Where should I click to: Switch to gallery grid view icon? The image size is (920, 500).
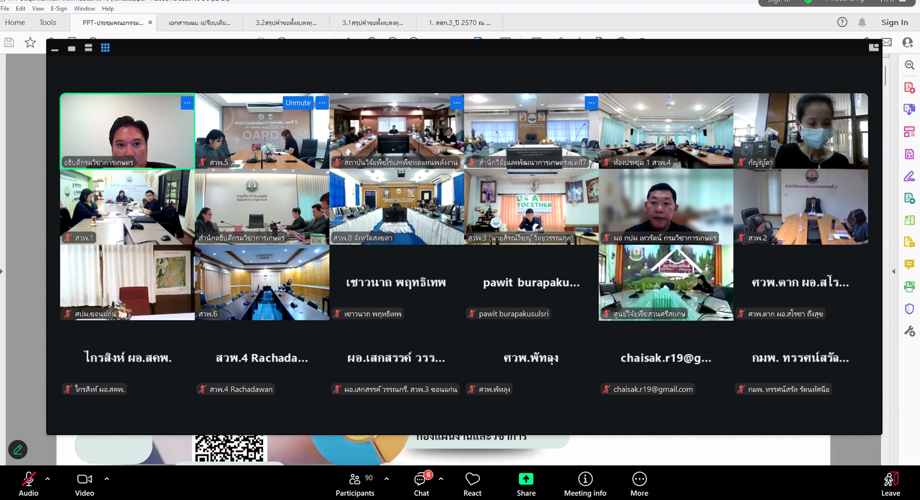pyautogui.click(x=105, y=48)
